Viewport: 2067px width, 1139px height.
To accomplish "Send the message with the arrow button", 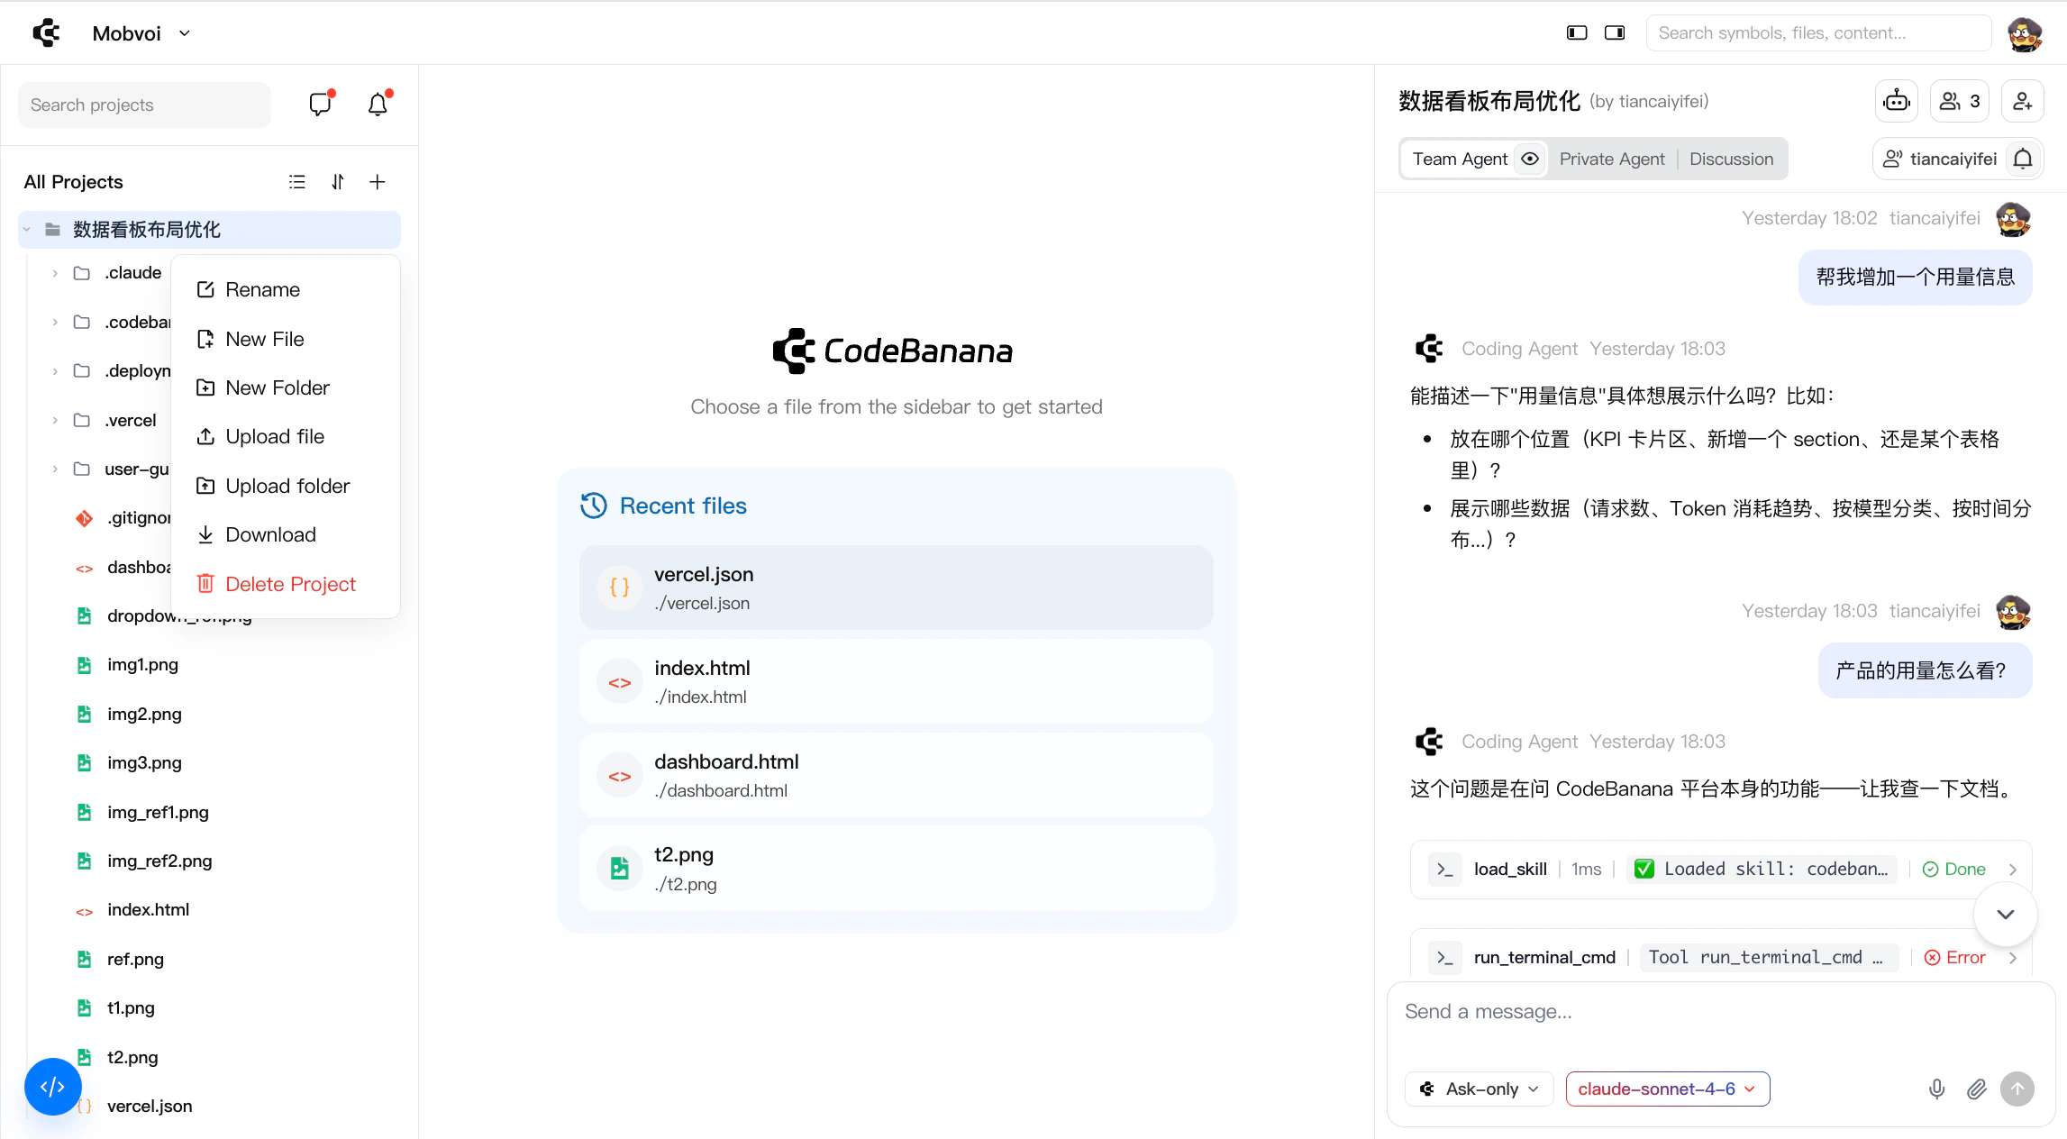I will pos(2017,1089).
